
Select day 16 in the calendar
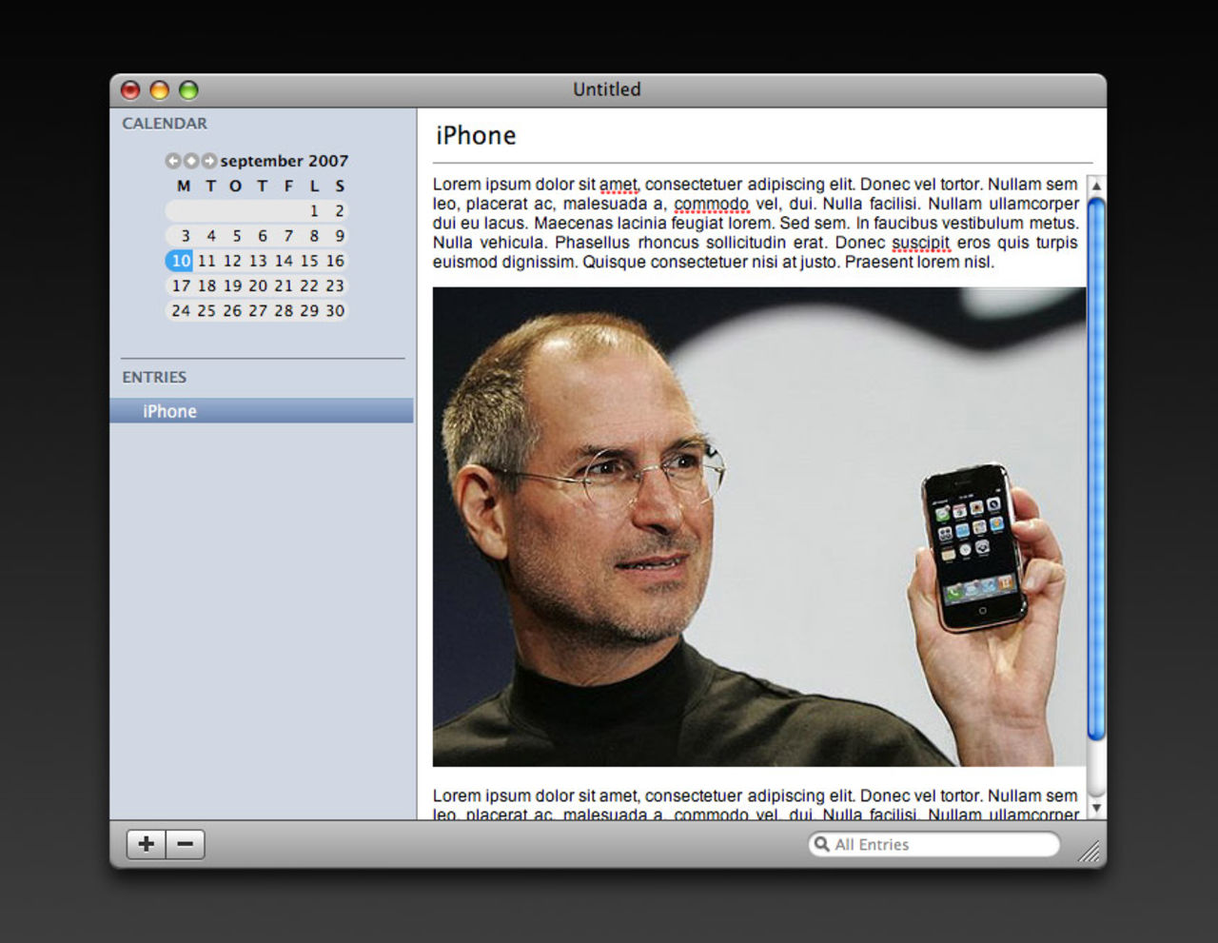(x=335, y=261)
